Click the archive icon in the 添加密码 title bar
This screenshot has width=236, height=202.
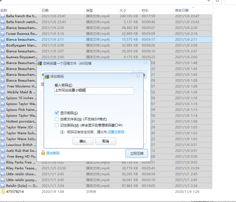(47, 76)
